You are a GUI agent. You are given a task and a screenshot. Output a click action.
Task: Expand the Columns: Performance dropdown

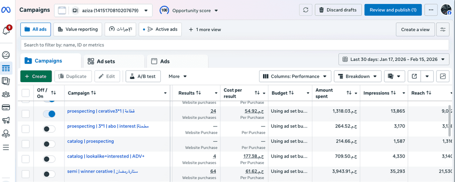[295, 76]
